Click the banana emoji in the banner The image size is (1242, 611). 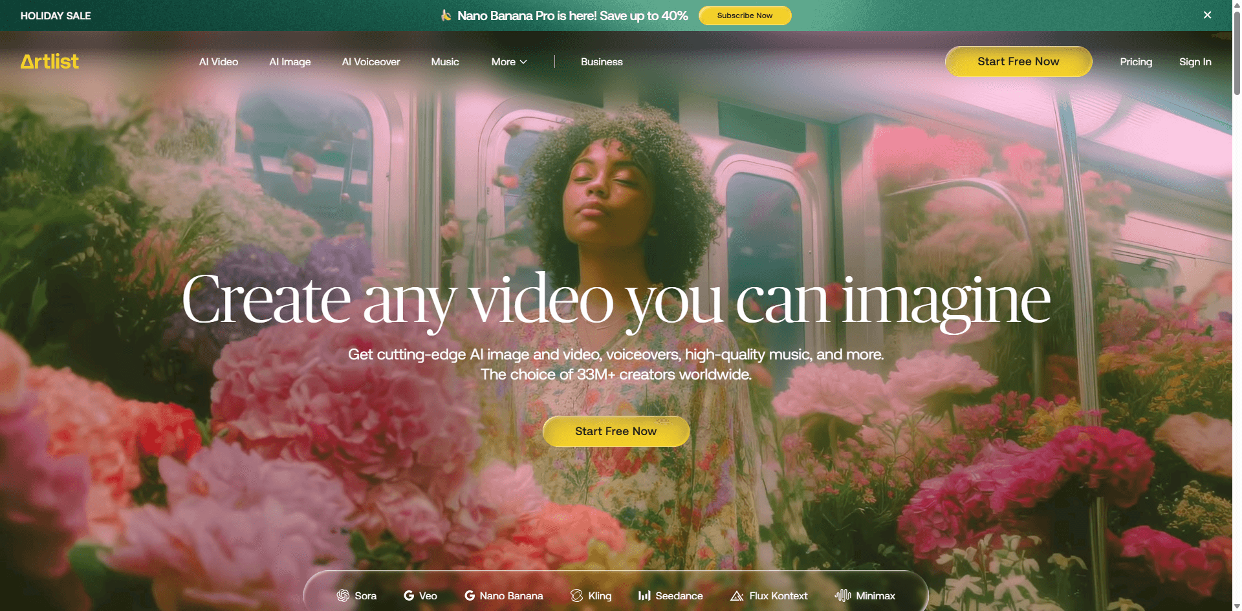(x=446, y=15)
